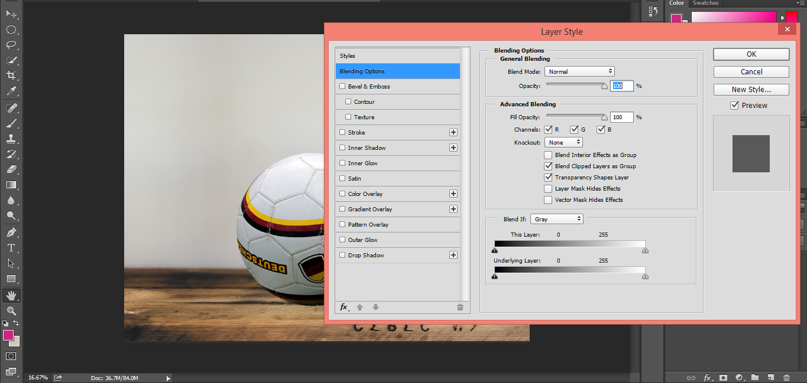Screen dimensions: 807x383
Task: Click the New Style button
Action: pyautogui.click(x=751, y=89)
